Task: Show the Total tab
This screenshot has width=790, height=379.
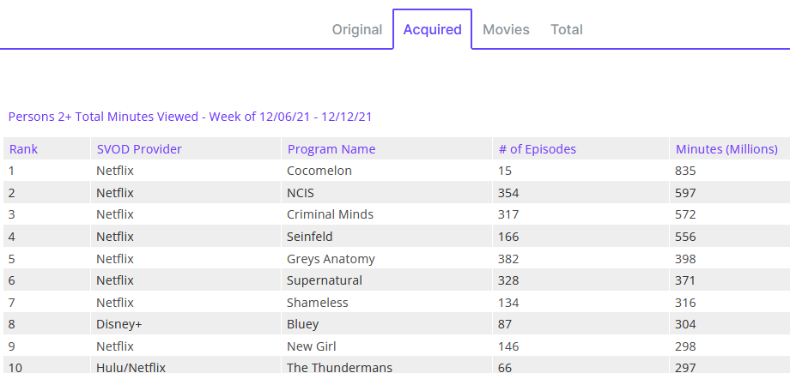Action: (567, 29)
